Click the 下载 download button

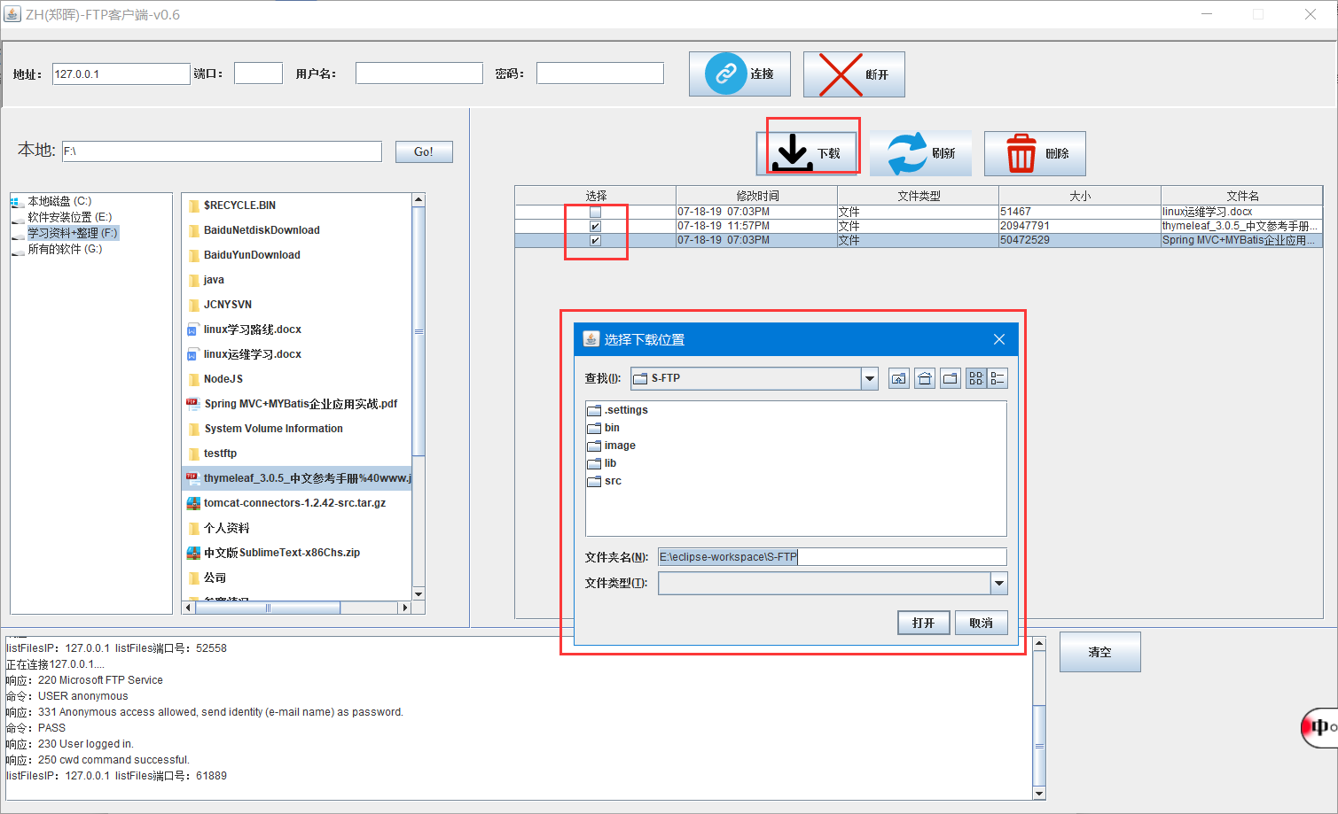click(806, 153)
